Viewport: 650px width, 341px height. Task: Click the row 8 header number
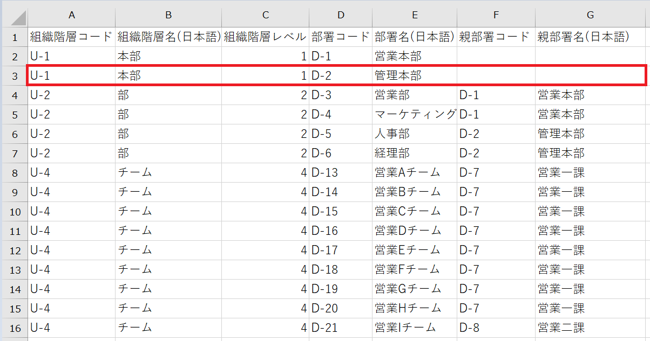pyautogui.click(x=14, y=173)
